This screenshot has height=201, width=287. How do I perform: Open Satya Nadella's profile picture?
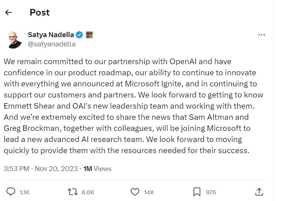click(x=14, y=39)
